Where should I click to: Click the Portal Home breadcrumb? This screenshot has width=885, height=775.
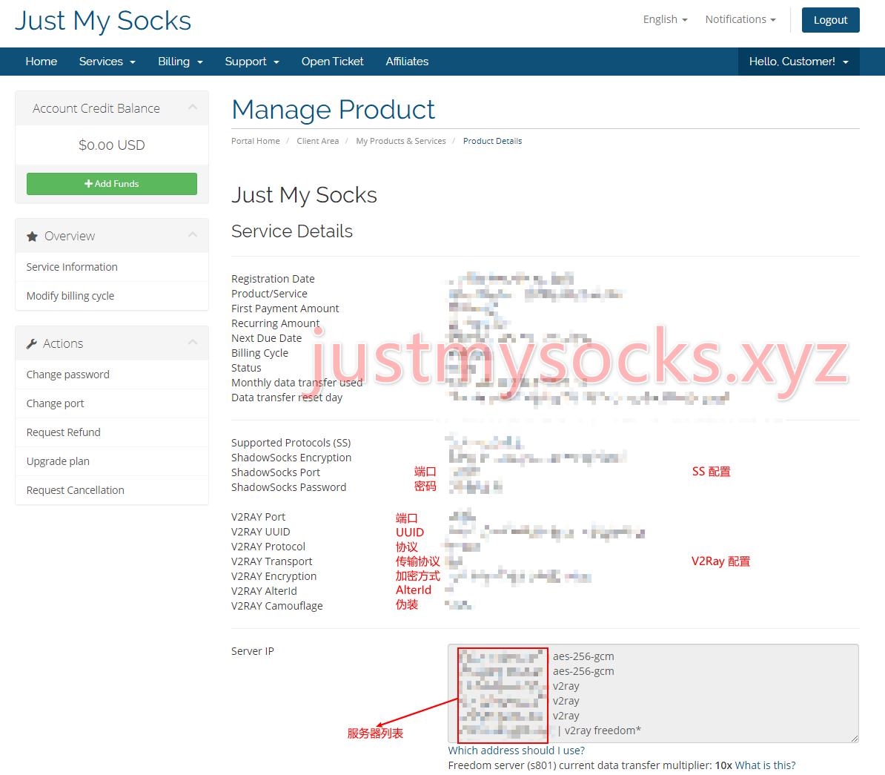255,141
